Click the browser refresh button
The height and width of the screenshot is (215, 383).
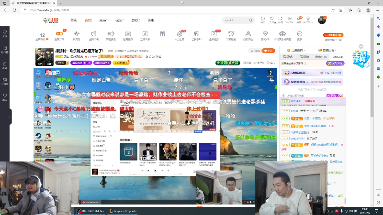click(14, 10)
